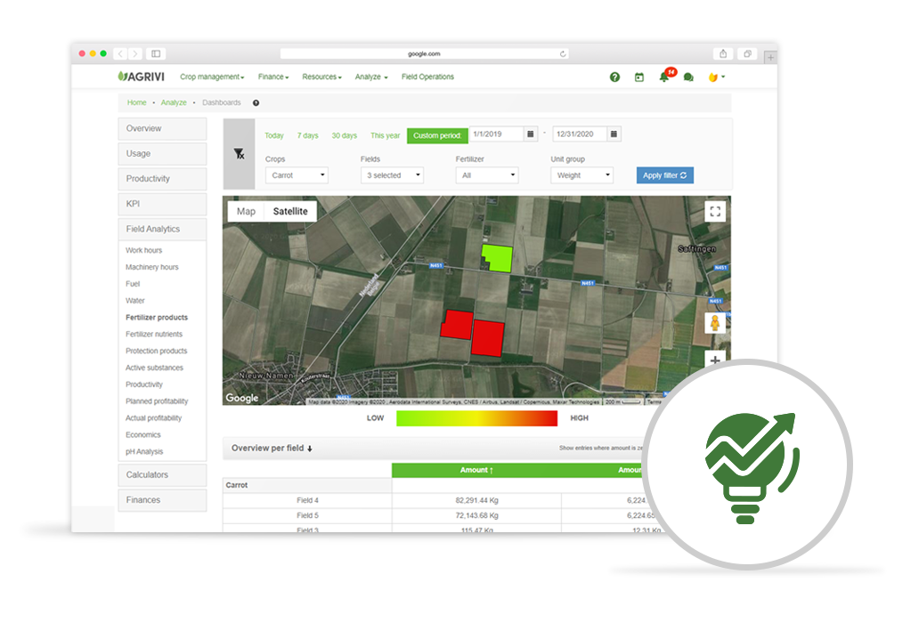Open the help question mark icon

pos(614,77)
